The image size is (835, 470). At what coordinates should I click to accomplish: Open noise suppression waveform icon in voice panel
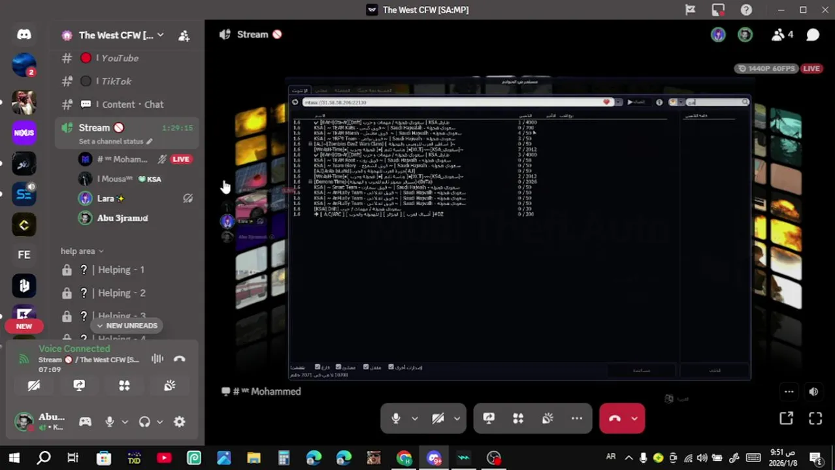coord(157,358)
